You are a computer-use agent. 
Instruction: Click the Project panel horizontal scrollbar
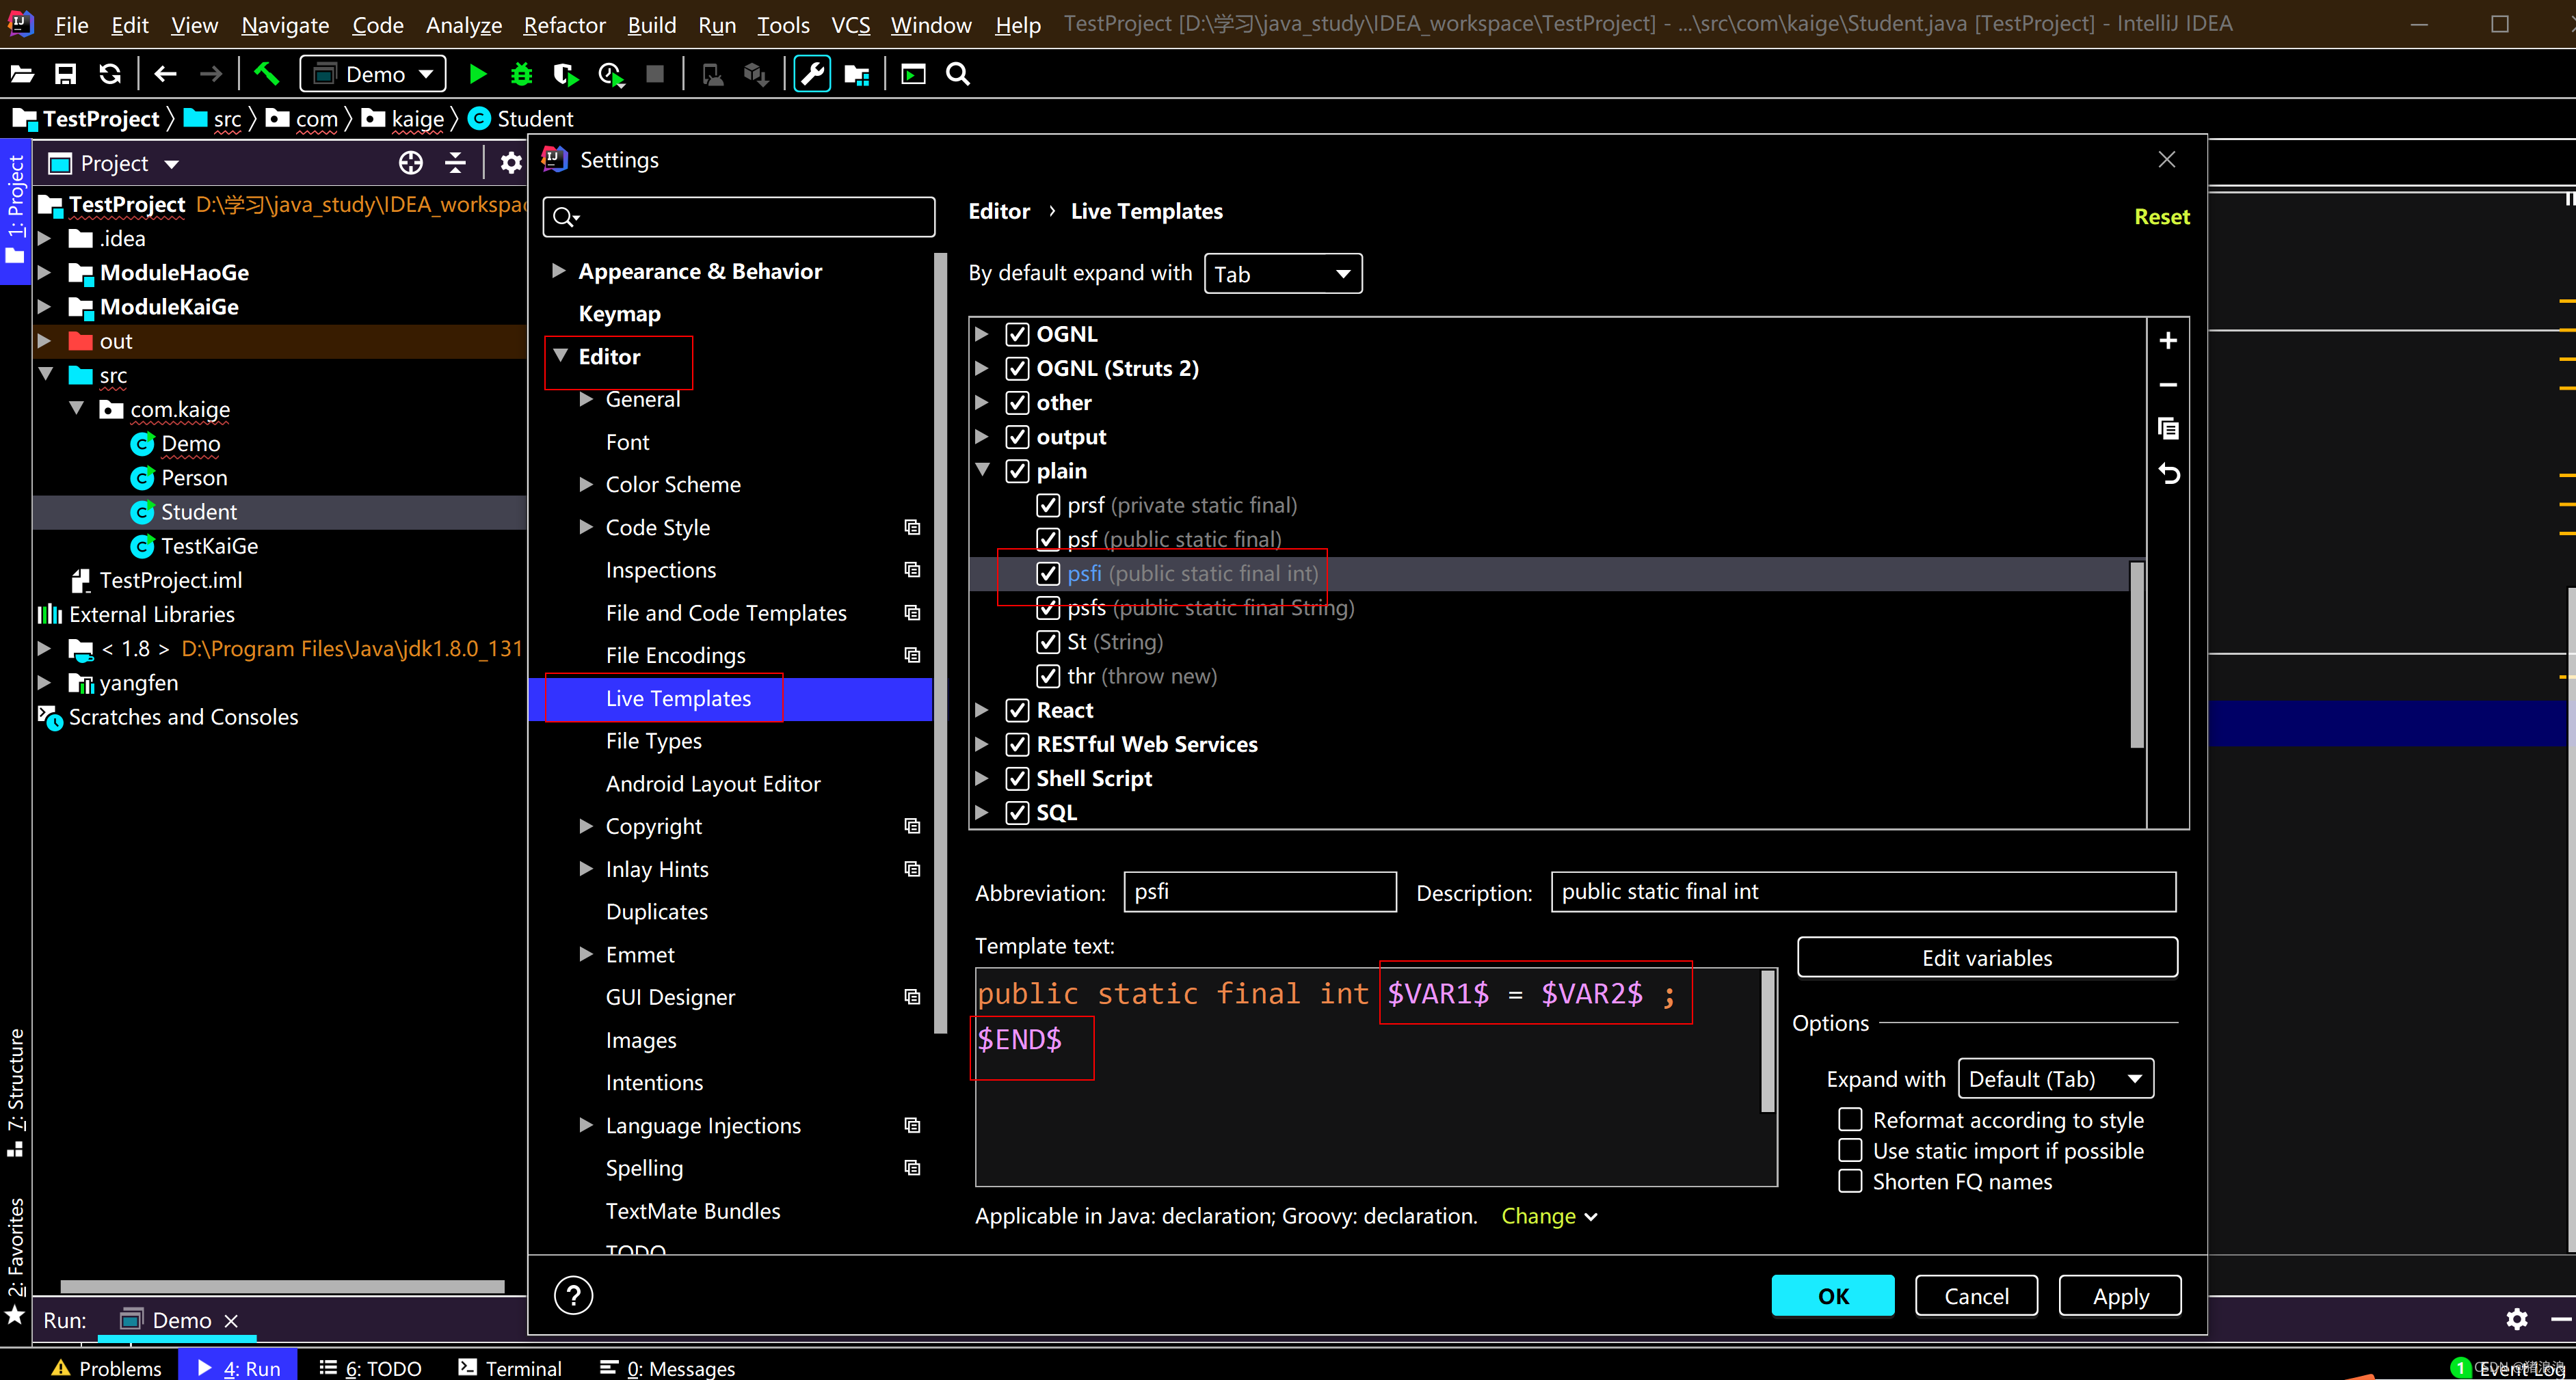click(282, 1286)
